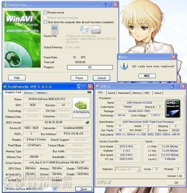Screen dimensions: 187x193
Task: Click the Core Voltage 1.272 V value
Action: pos(156,115)
